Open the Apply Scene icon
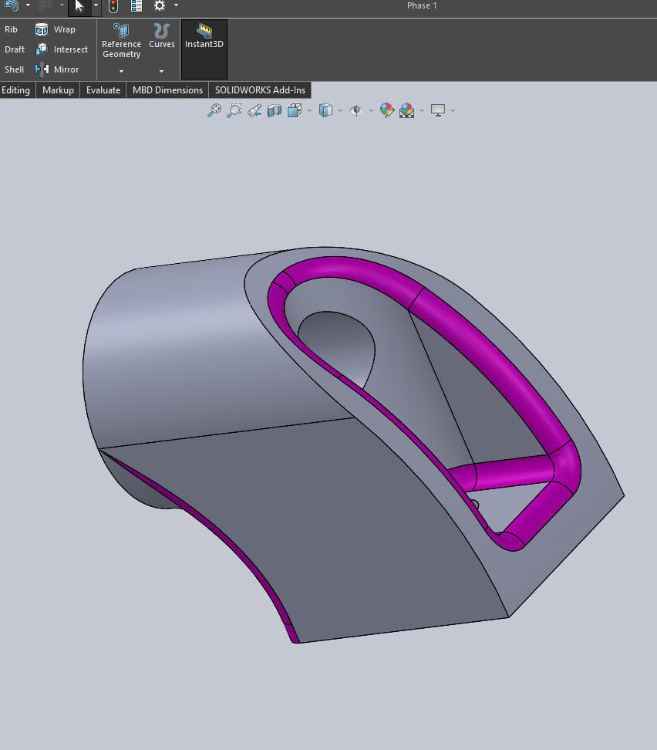This screenshot has height=750, width=657. [406, 110]
